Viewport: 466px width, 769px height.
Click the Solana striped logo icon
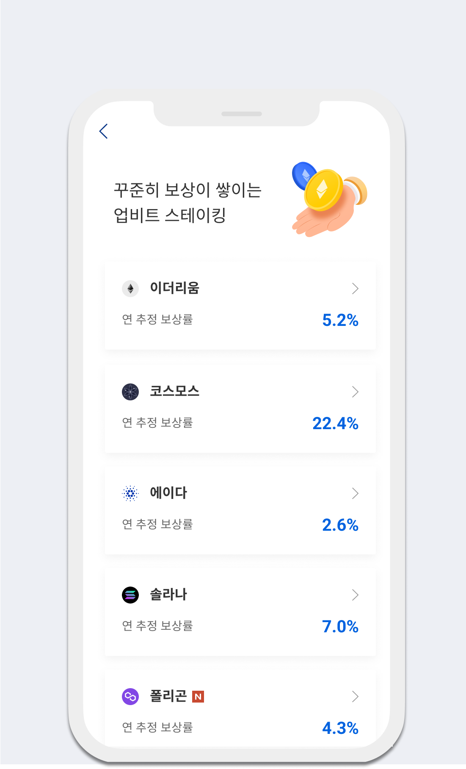pos(130,595)
